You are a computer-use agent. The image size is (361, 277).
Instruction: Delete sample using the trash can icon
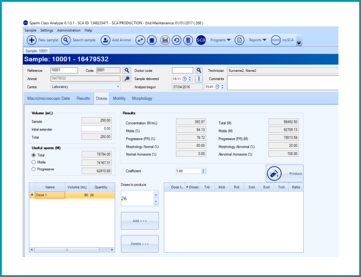coord(188,40)
